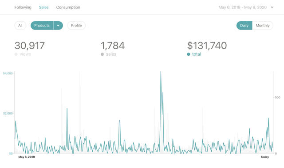Click the 1,784 sales figure
This screenshot has width=284, height=168.
(113, 46)
